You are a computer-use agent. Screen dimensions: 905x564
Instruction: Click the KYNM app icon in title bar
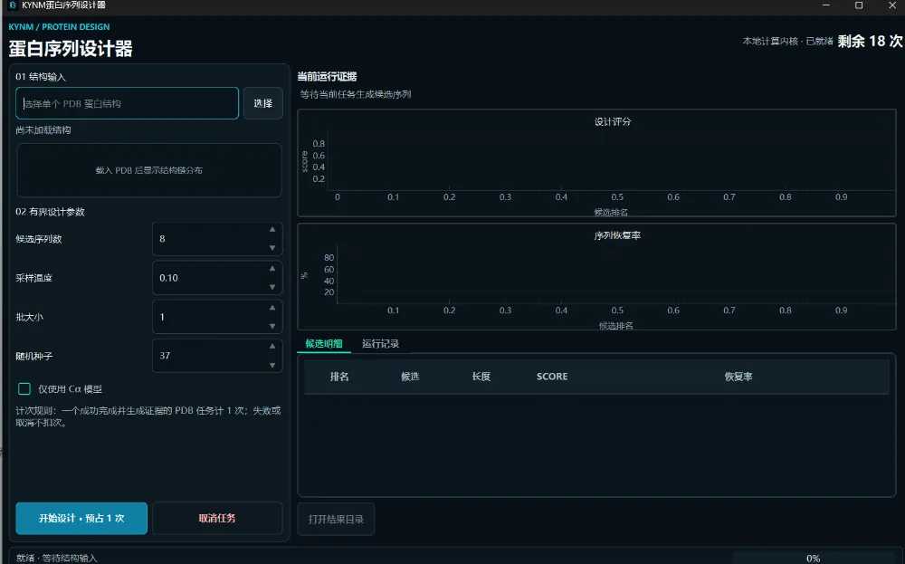pos(13,5)
